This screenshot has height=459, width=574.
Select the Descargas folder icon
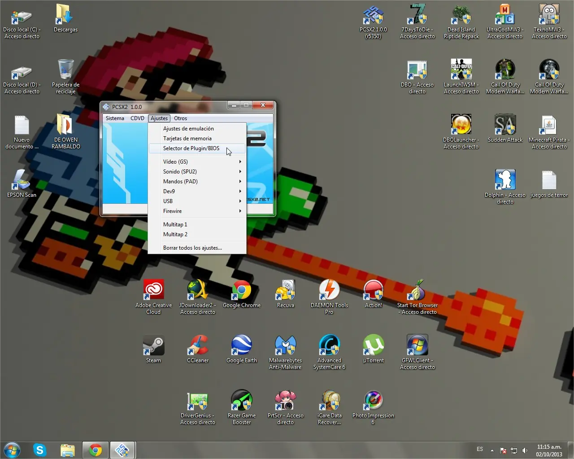pyautogui.click(x=66, y=18)
